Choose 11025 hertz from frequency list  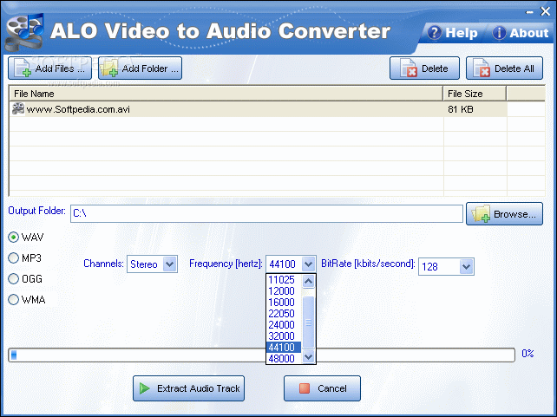coord(284,280)
